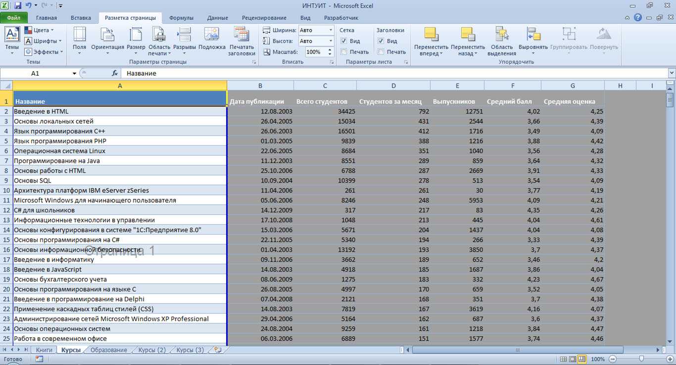The height and width of the screenshot is (365, 676).
Task: Toggle Headings View (Заголовки Вид) checkbox
Action: pos(381,41)
